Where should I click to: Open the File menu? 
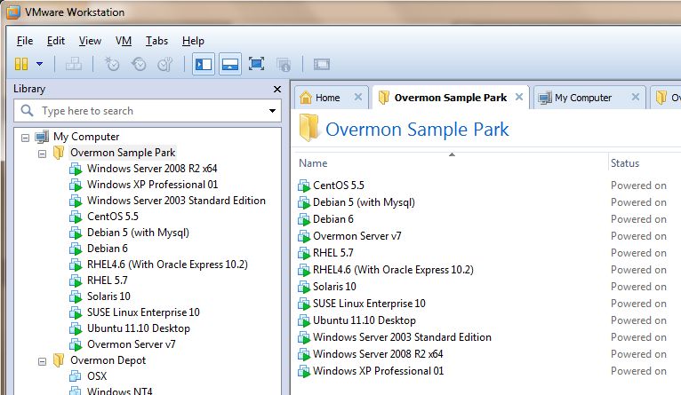coord(25,41)
